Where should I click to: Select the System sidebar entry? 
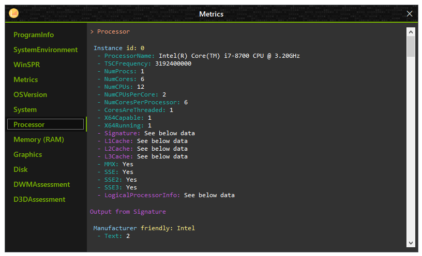pos(25,109)
